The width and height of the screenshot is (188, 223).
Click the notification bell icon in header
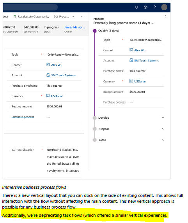click(137, 7)
